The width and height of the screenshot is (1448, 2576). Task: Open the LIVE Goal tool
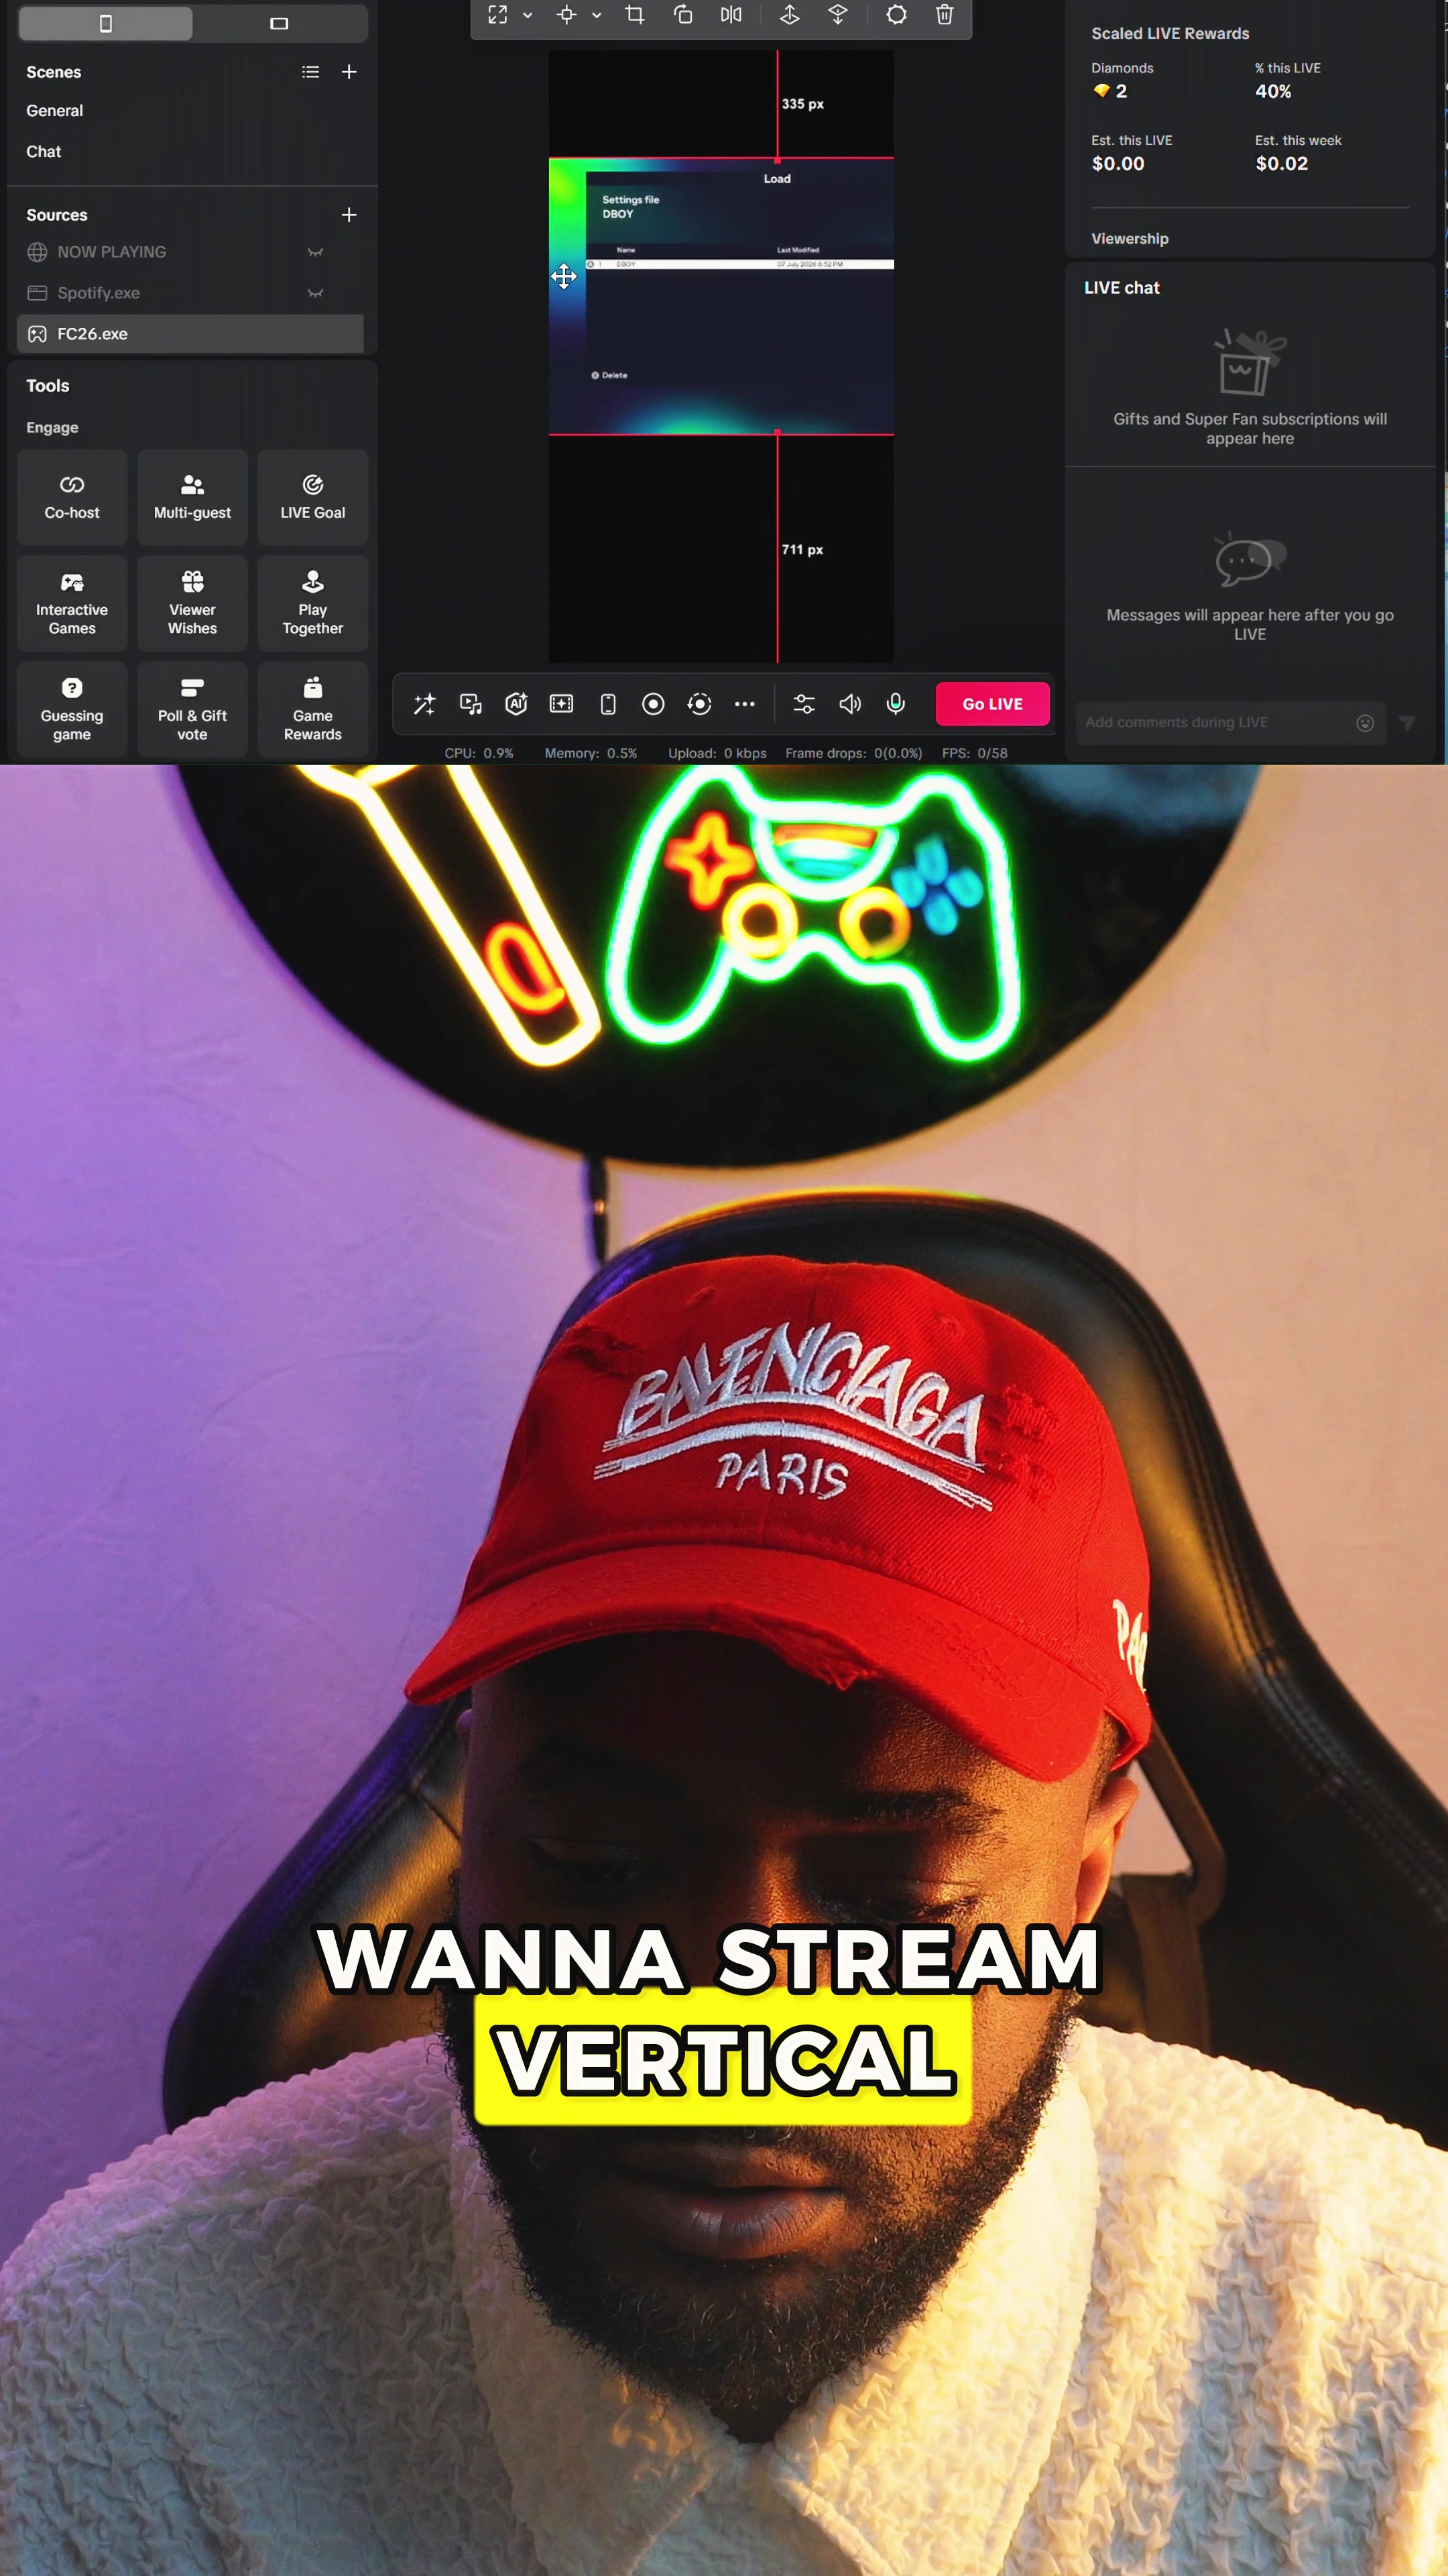(x=313, y=497)
